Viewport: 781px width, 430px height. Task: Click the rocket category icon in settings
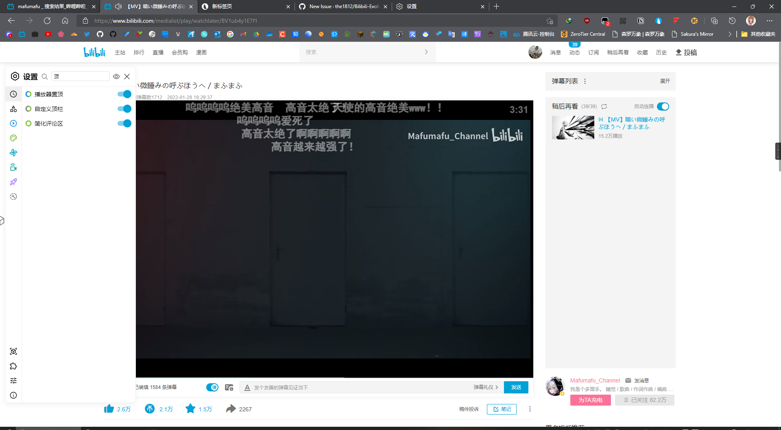[x=13, y=182]
